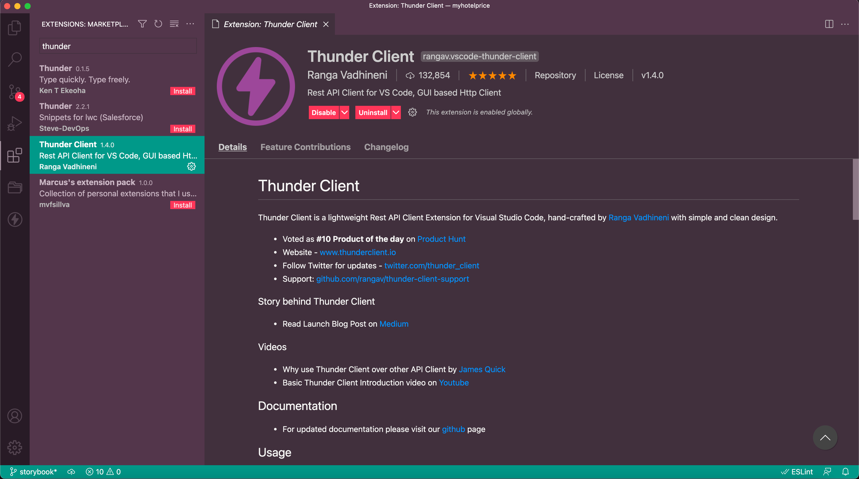Open the manage gear next to Uninstall
859x479 pixels.
[412, 112]
